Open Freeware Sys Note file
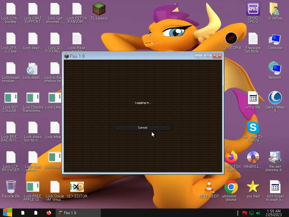This screenshot has width=289, height=217. tap(253, 43)
